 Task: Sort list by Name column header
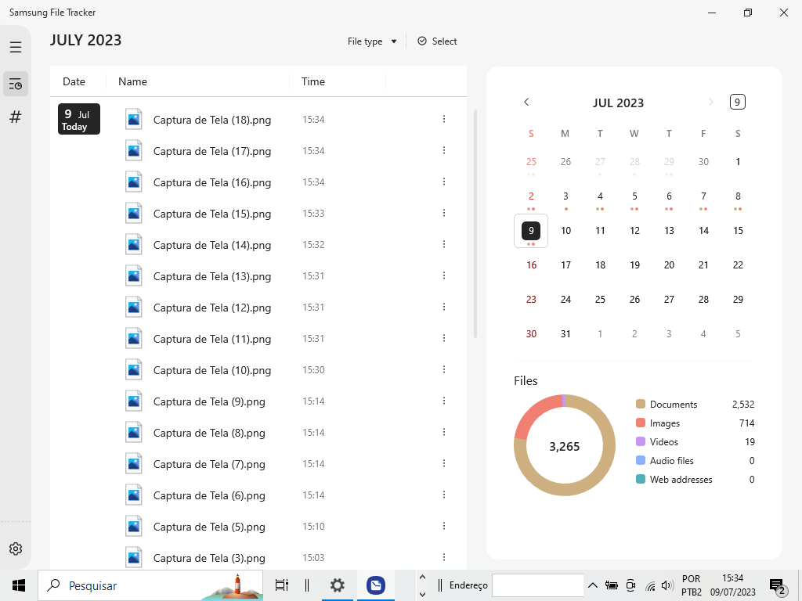(132, 81)
